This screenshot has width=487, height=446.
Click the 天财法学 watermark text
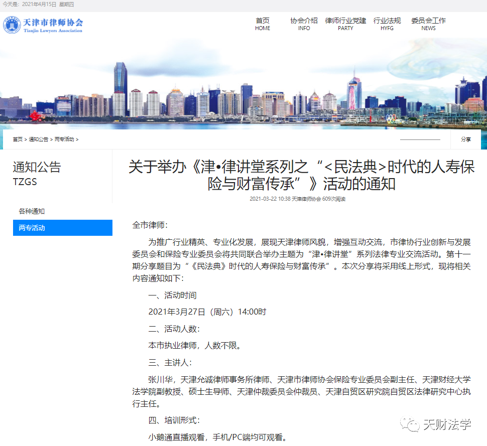point(447,425)
